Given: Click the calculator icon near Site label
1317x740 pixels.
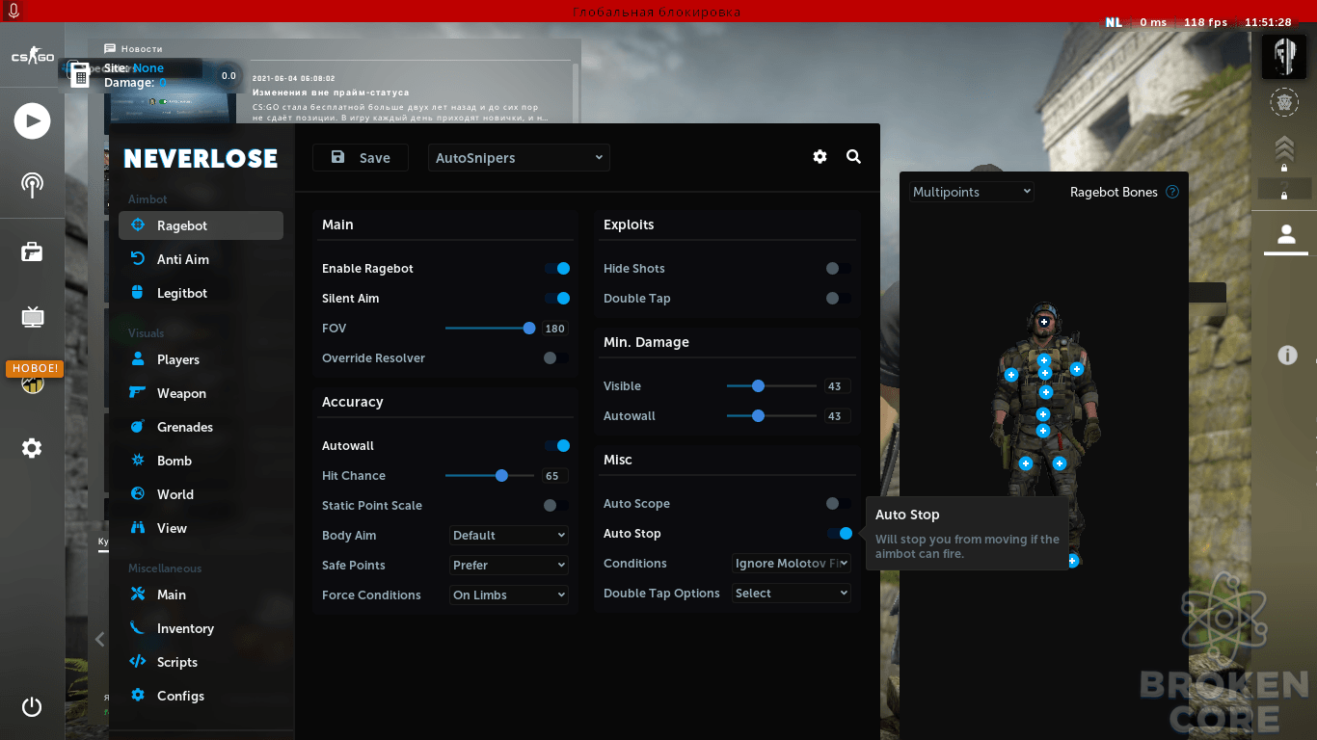Looking at the screenshot, I should 80,74.
